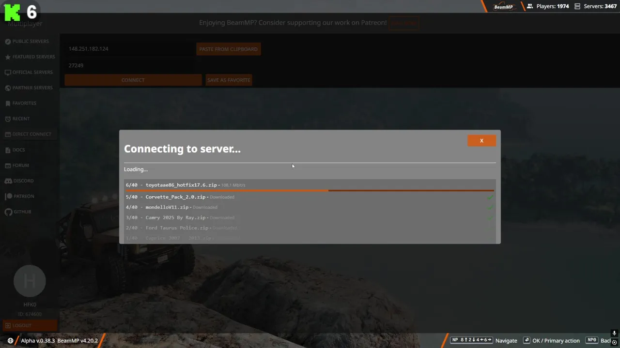
Task: Close the Connecting to server dialog
Action: [481, 141]
